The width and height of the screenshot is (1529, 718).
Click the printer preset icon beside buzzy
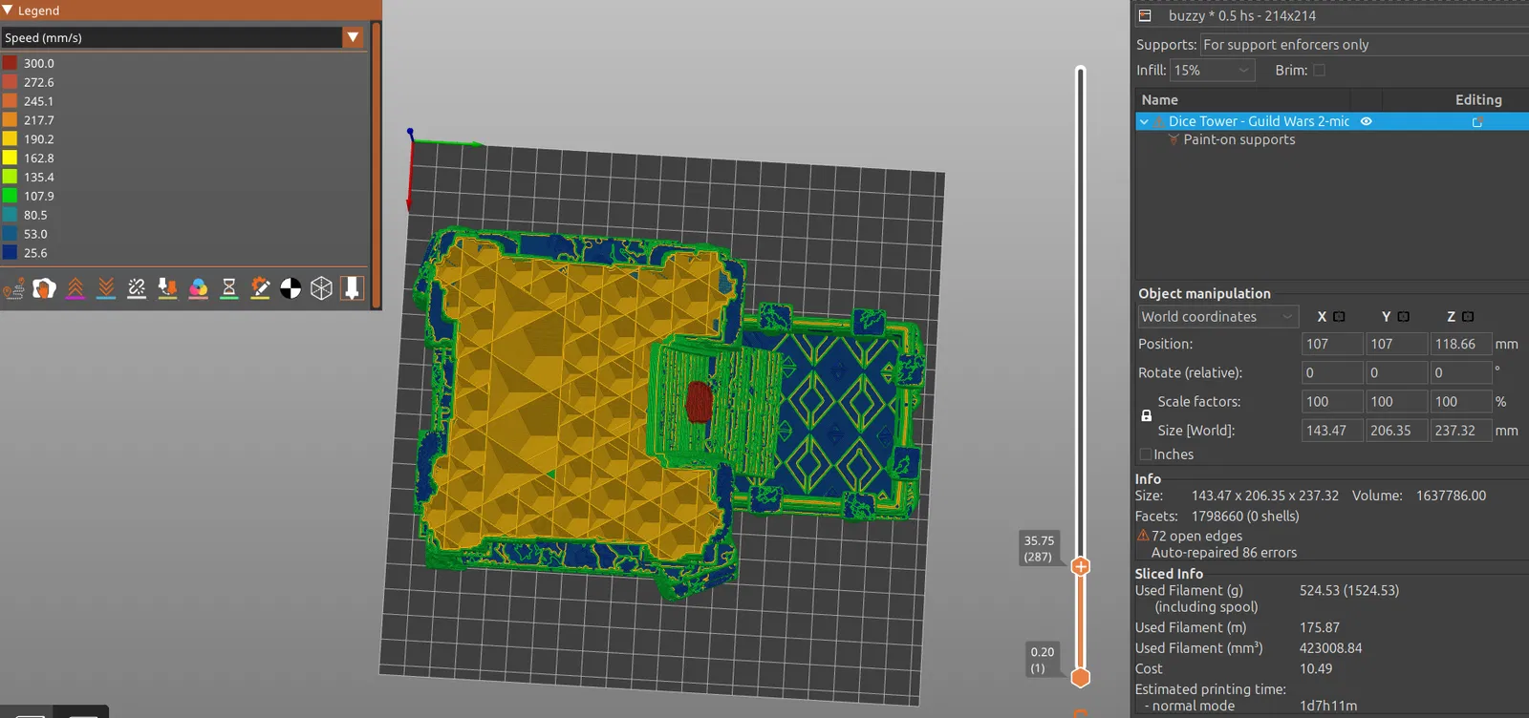coord(1145,15)
